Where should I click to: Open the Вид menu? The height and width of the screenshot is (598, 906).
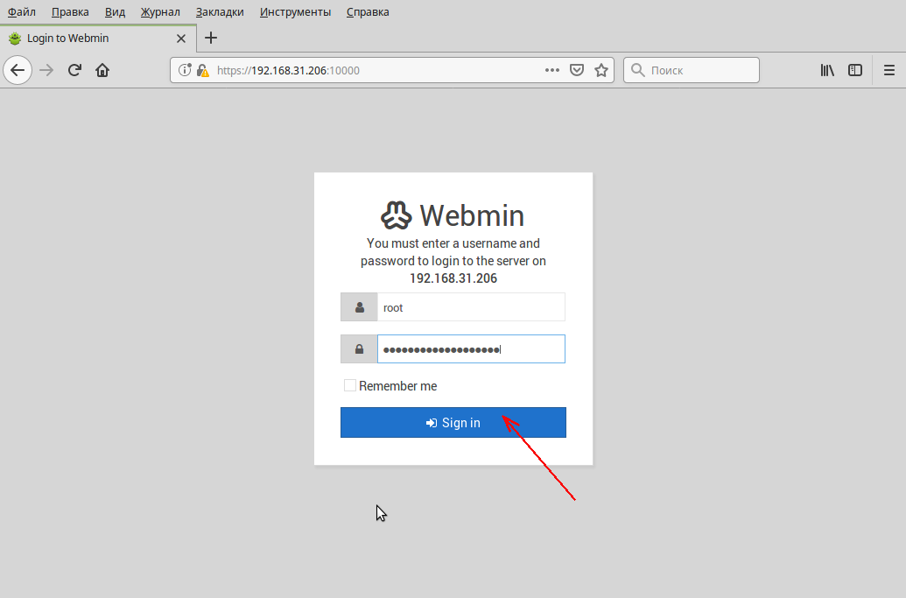tap(115, 12)
